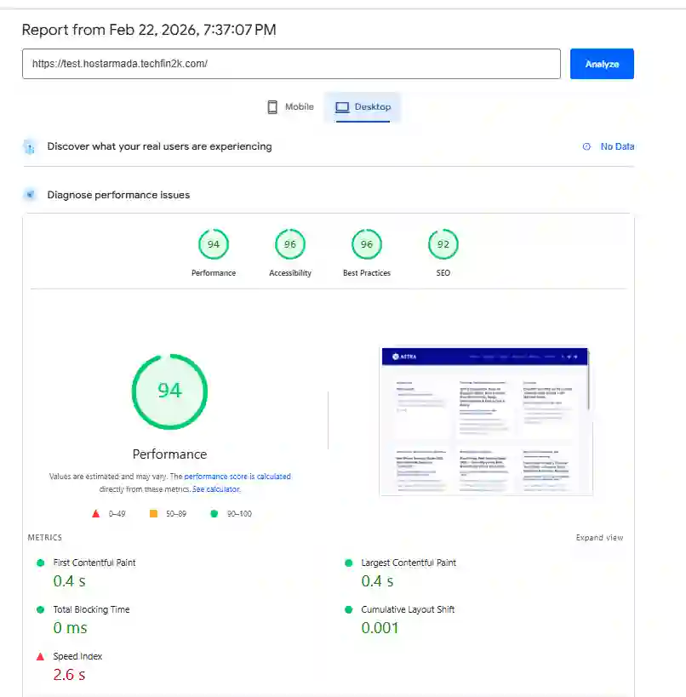The image size is (686, 697).
Task: Expand the metrics view
Action: point(599,538)
